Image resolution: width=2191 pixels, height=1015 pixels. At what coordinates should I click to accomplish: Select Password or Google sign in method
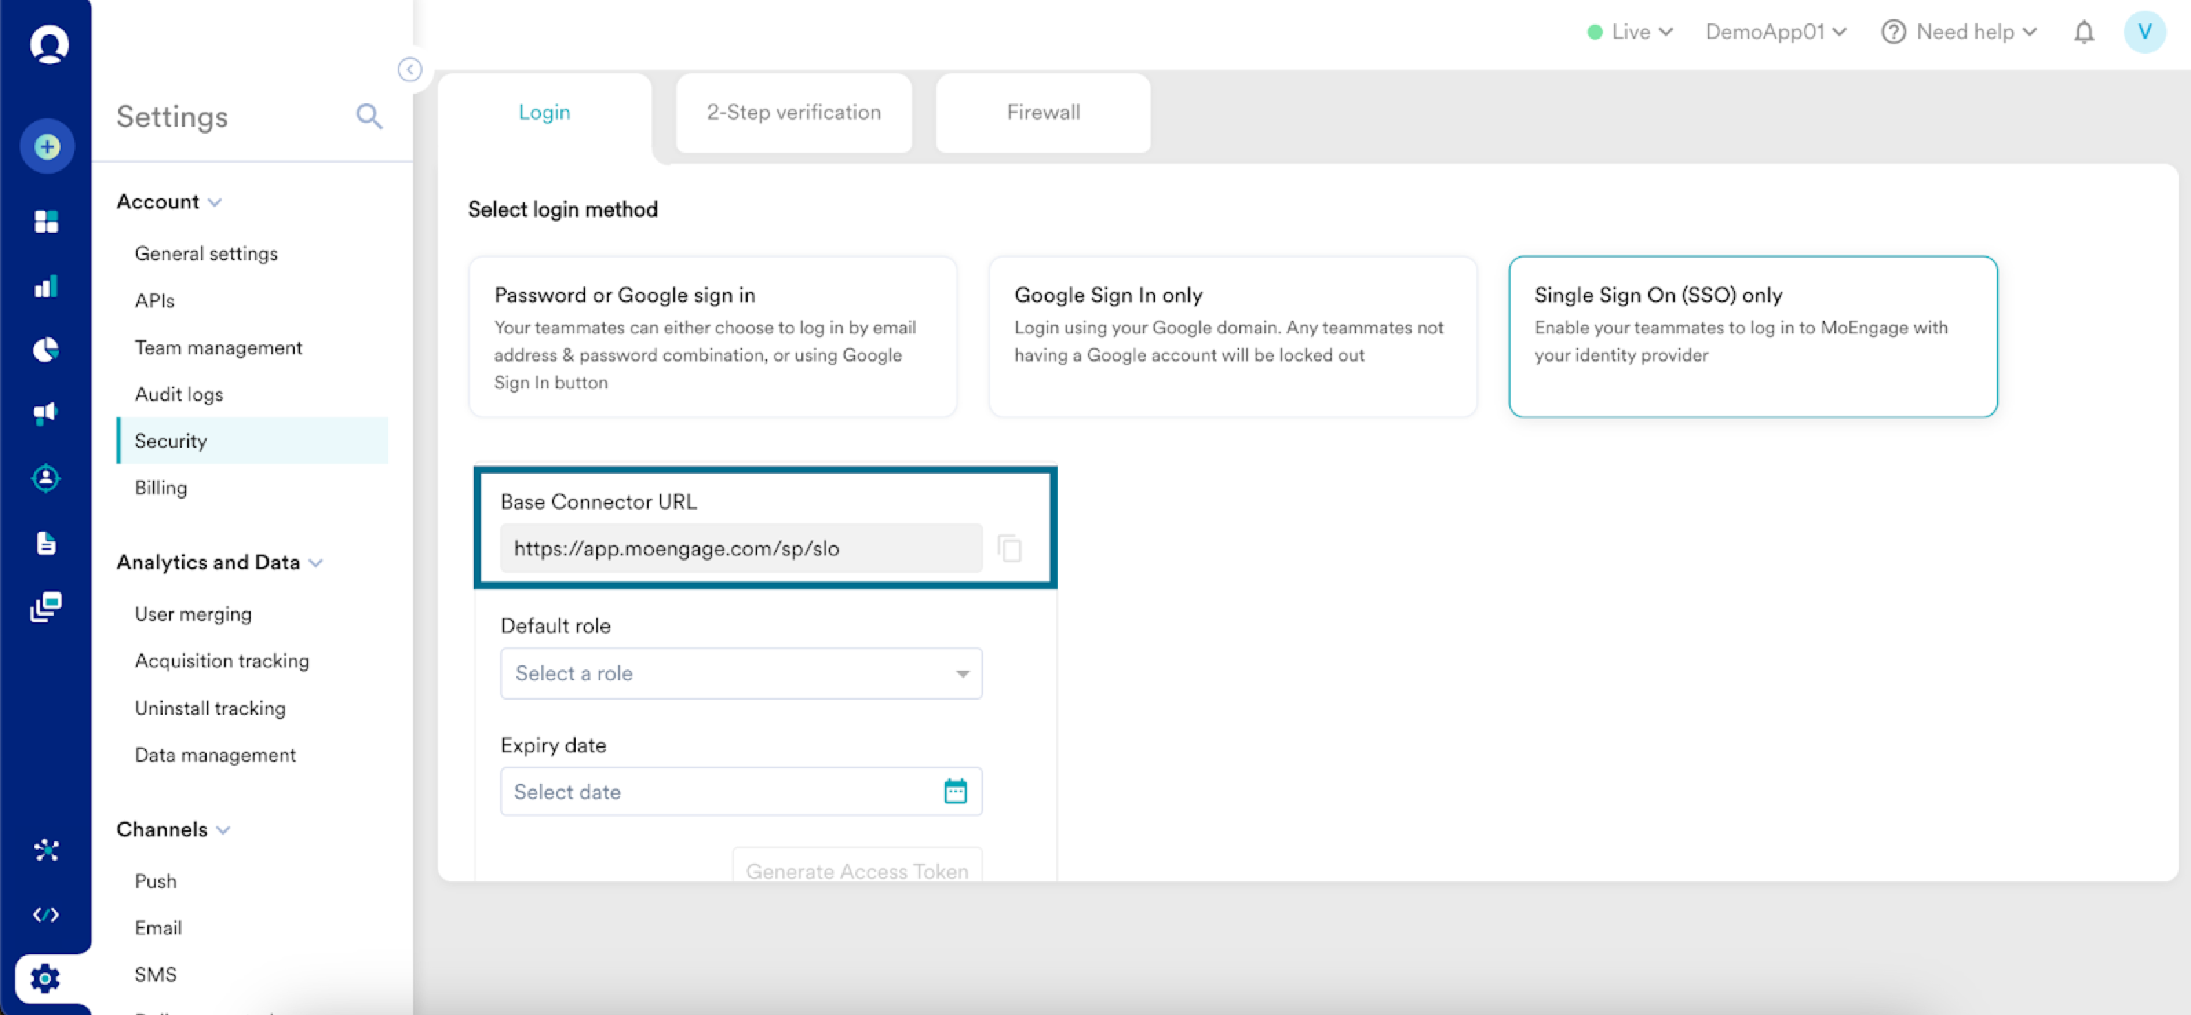click(x=713, y=337)
